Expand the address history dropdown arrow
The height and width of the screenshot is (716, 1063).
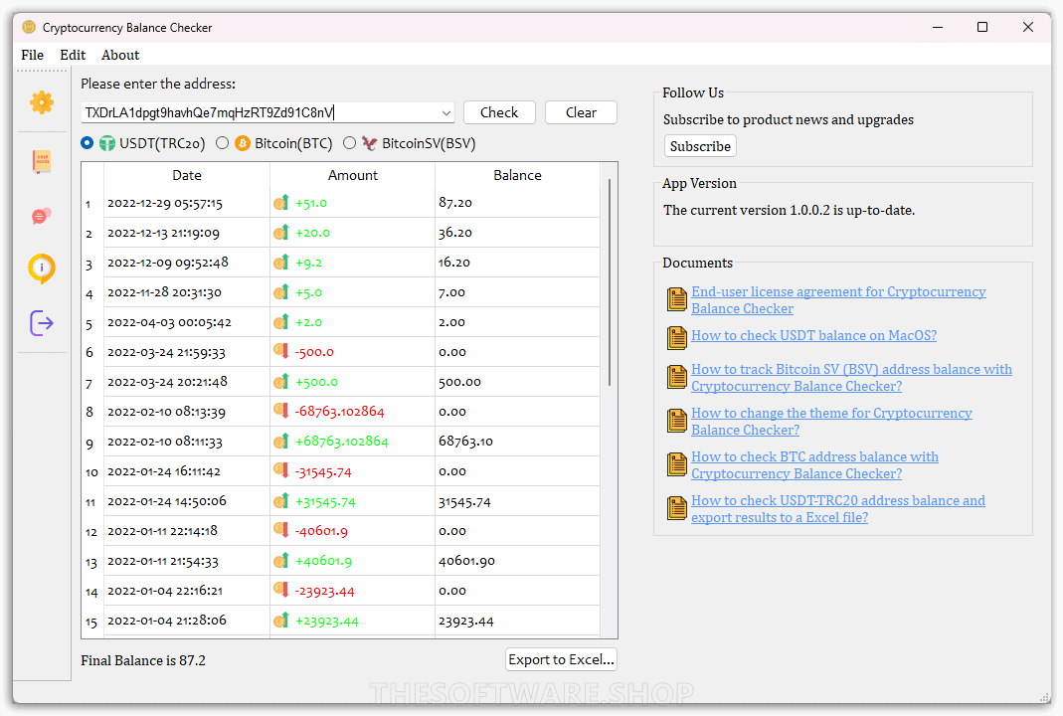tap(446, 112)
